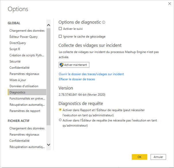
Task: Open Création de scripts Python options
Action: pyautogui.click(x=27, y=55)
